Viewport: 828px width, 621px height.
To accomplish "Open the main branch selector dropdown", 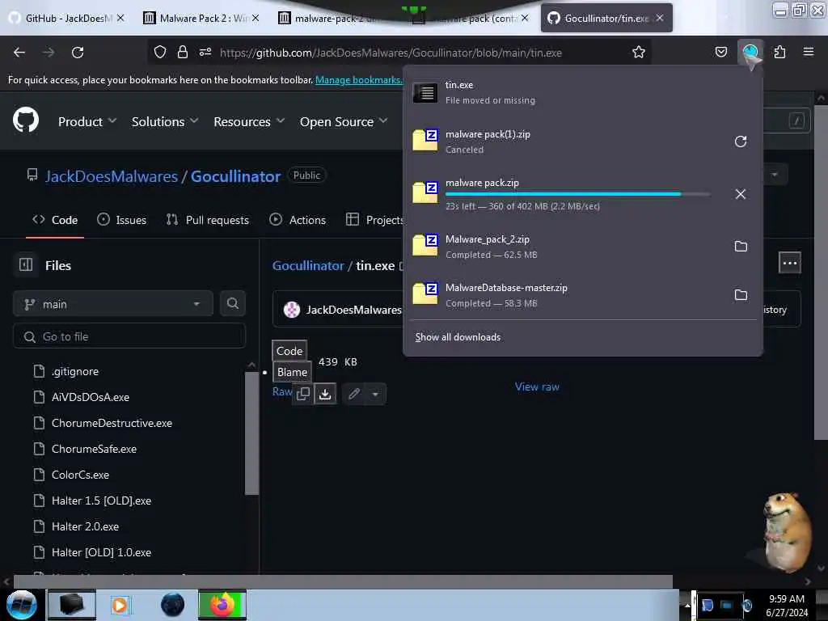I will click(x=113, y=304).
